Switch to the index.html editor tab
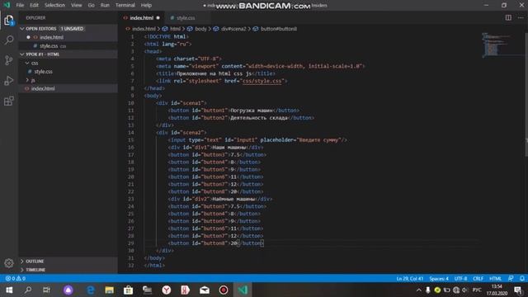This screenshot has width=528, height=297. pyautogui.click(x=141, y=18)
